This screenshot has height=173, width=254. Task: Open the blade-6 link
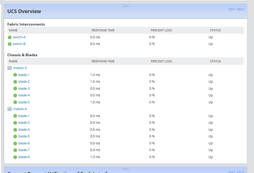click(x=24, y=143)
